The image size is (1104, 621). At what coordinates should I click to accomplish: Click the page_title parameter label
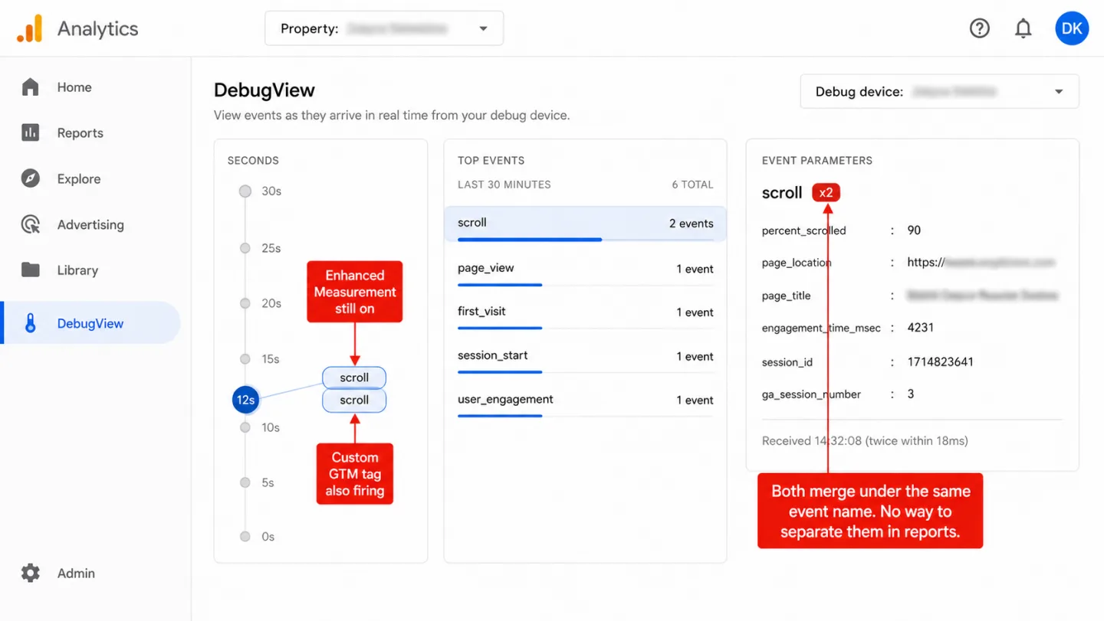(786, 296)
